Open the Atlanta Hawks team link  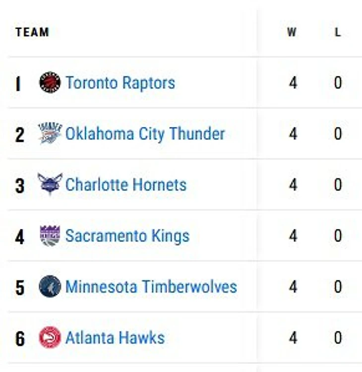115,338
